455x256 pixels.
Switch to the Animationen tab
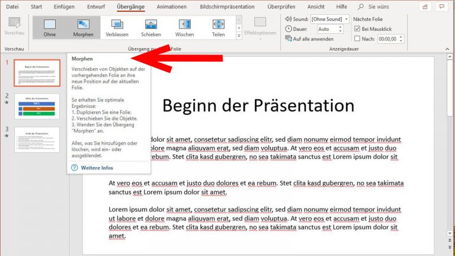click(x=171, y=7)
